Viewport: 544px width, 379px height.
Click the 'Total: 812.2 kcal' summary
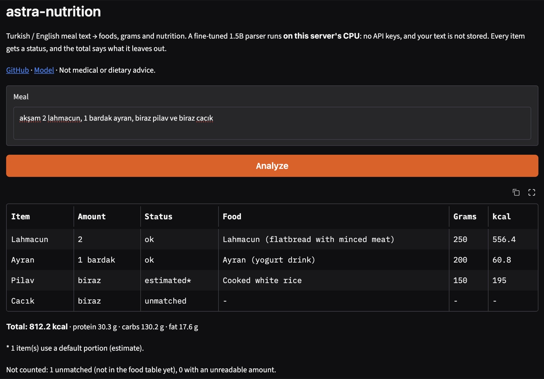pyautogui.click(x=37, y=327)
